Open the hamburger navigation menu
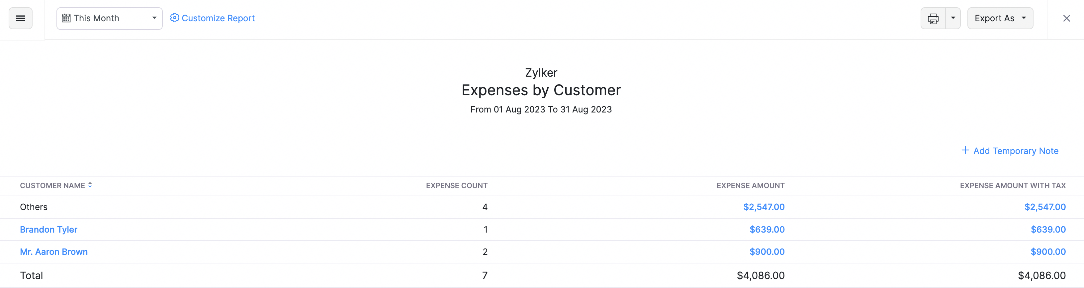The image size is (1084, 288). pos(20,18)
